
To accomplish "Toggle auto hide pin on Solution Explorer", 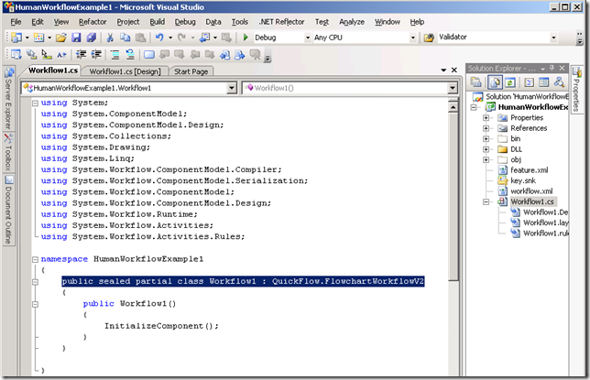I will 552,68.
